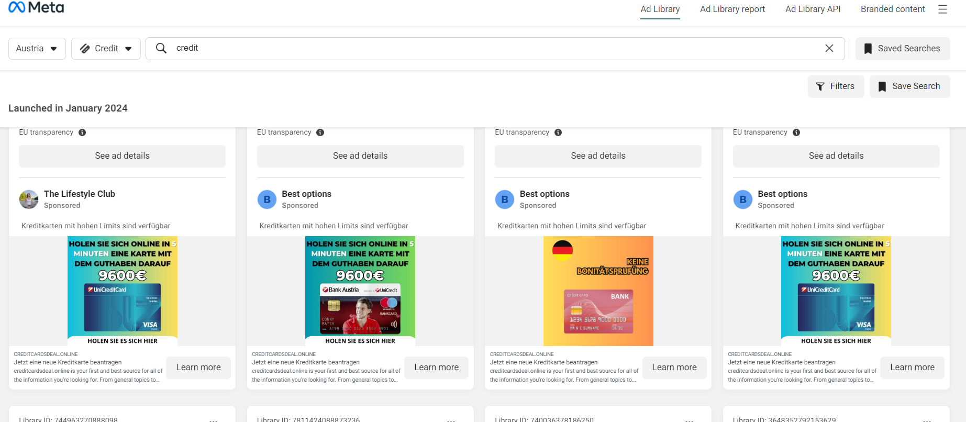
Task: Click the EU transparency info icon on the rightmost ad card
Action: 796,132
